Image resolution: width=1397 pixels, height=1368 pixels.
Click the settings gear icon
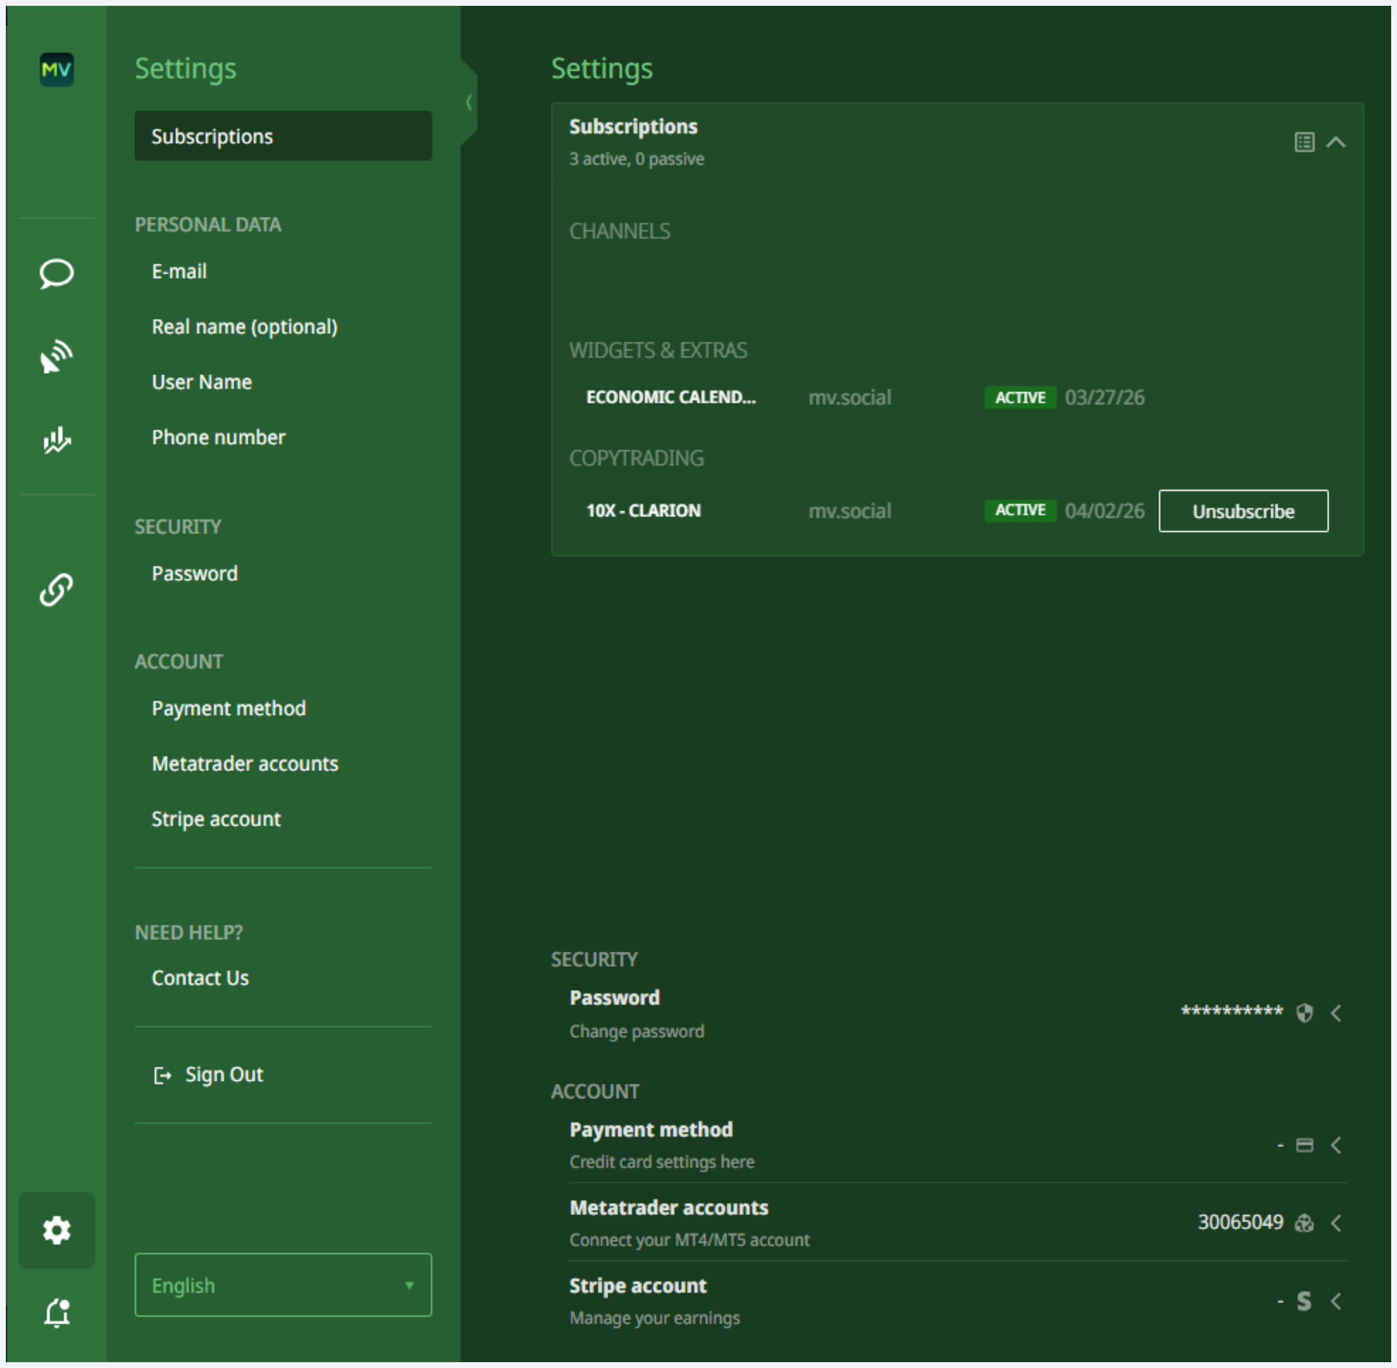(57, 1230)
